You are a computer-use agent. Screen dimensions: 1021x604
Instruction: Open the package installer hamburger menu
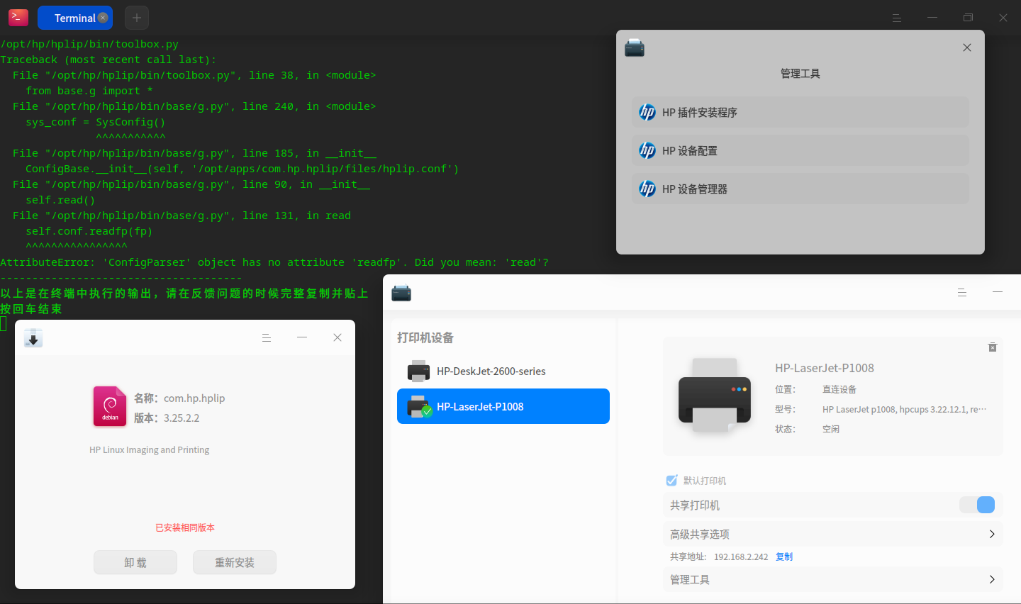[267, 338]
